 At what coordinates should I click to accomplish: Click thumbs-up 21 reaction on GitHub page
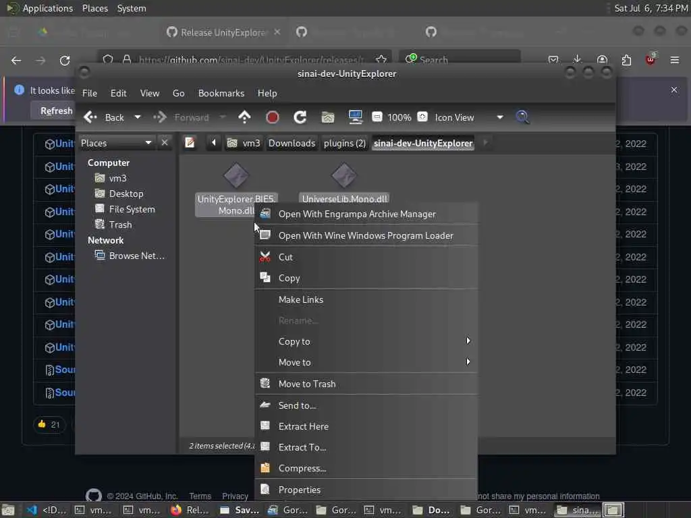click(x=49, y=425)
